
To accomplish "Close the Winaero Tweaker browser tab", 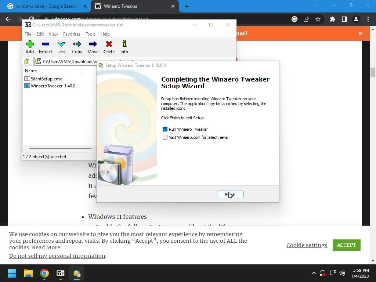I will point(173,6).
